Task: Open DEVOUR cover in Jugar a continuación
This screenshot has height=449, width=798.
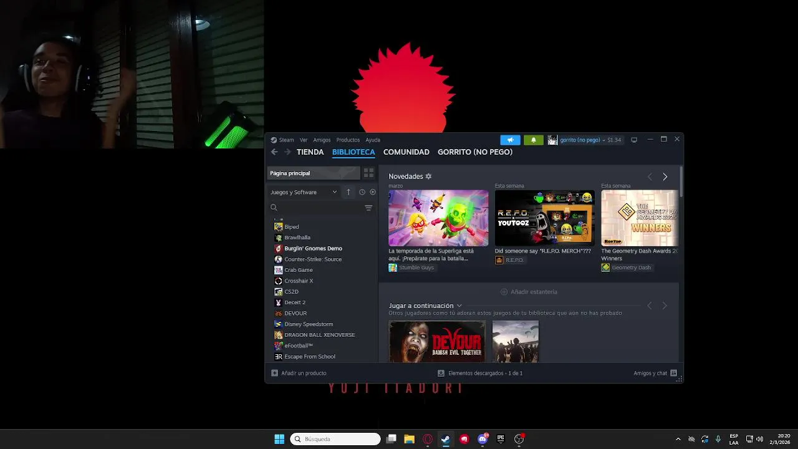Action: [x=437, y=342]
